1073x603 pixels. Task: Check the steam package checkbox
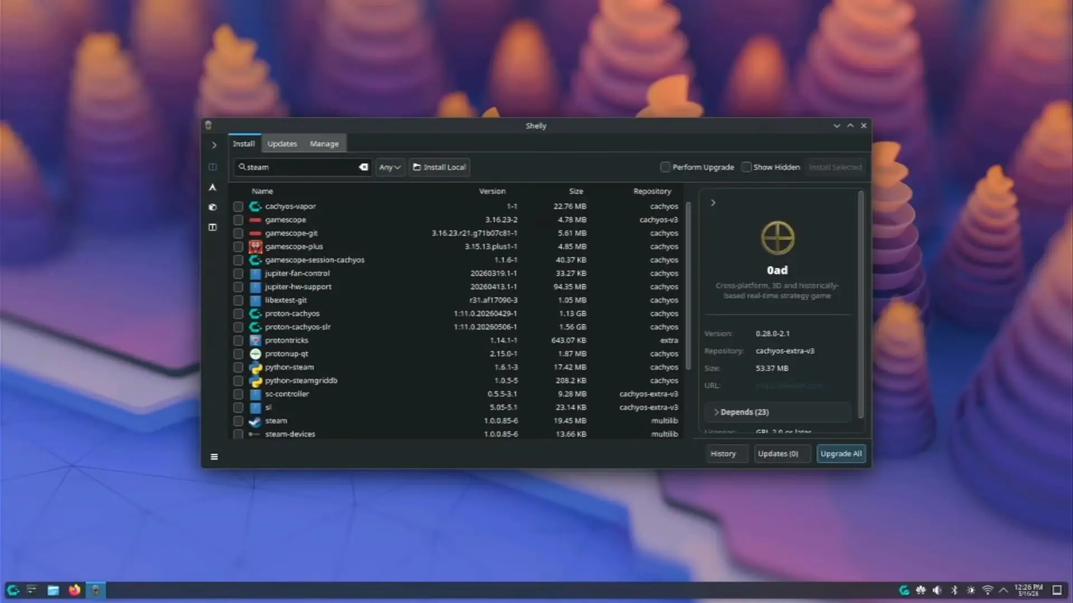point(238,421)
